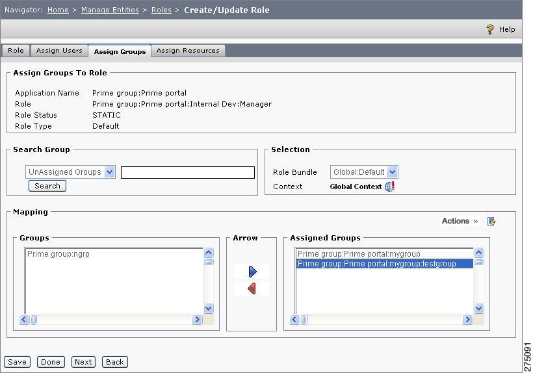Viewport: 533px width, 373px height.
Task: Click scroll up arrow in Groups list
Action: tap(209, 252)
